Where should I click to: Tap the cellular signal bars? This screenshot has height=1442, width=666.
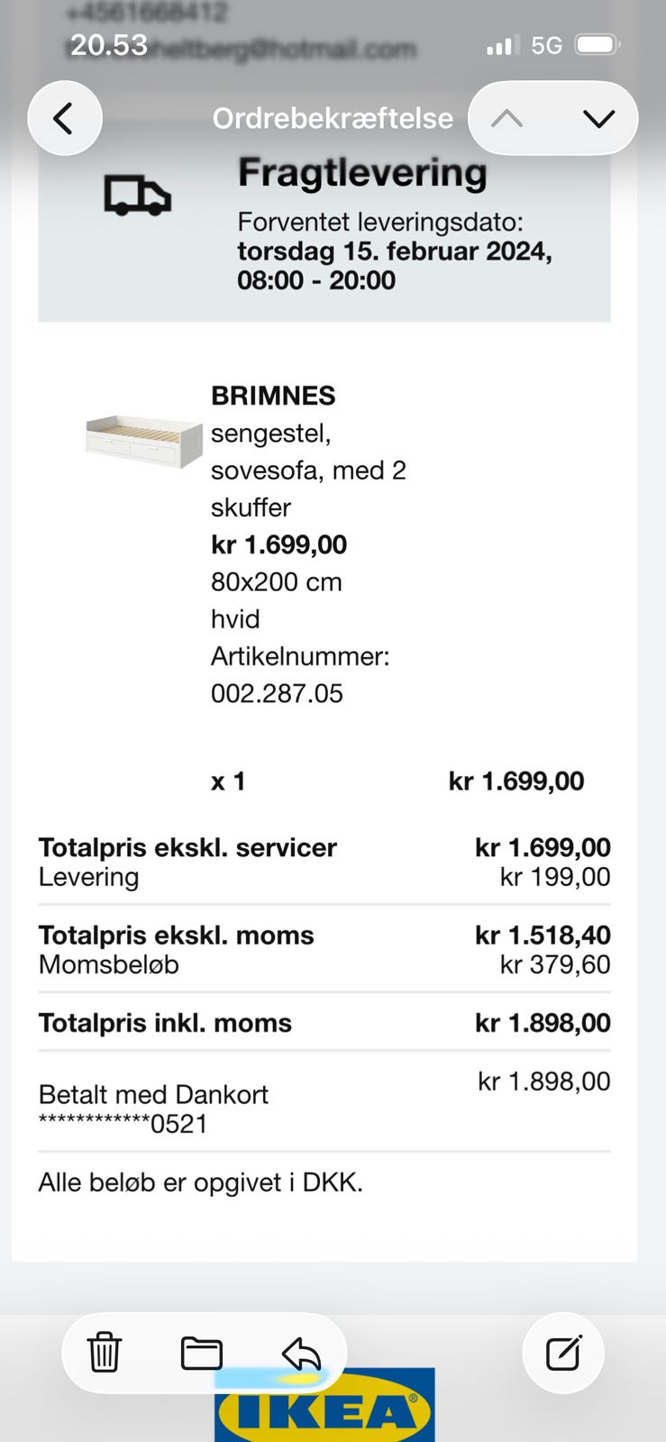coord(502,45)
